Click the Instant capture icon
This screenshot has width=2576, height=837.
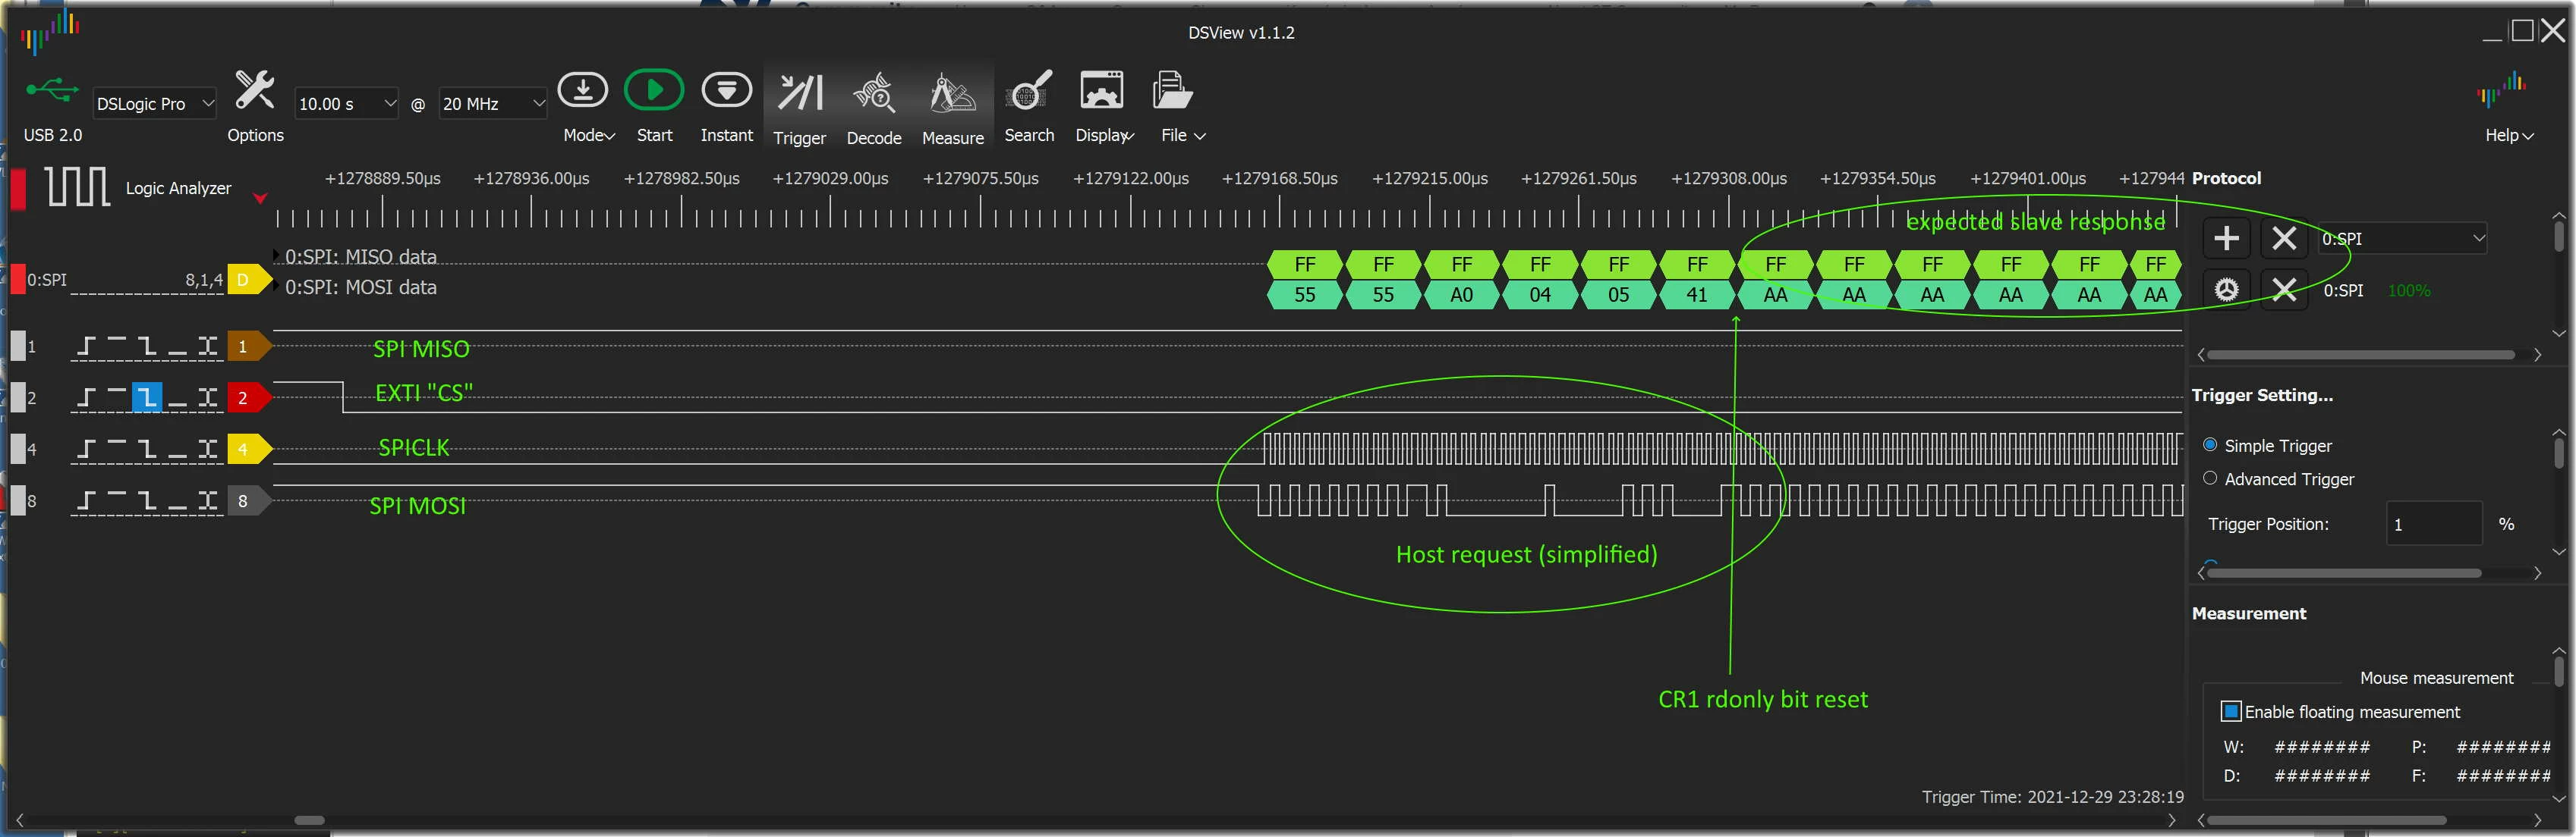[x=727, y=91]
